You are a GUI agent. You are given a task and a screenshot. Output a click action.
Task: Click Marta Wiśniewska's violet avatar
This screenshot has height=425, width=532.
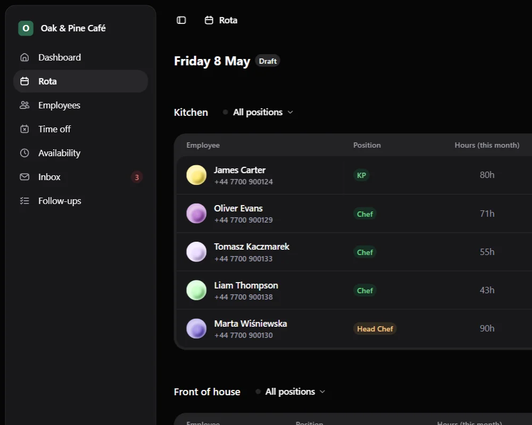coord(196,328)
